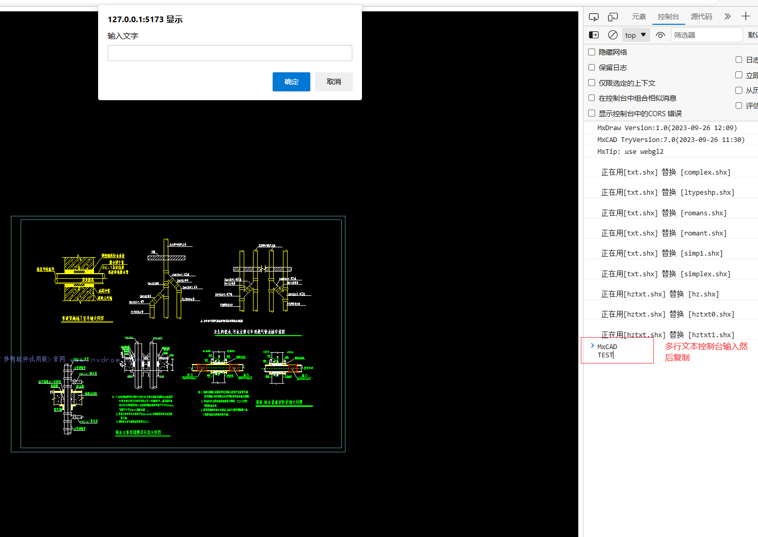Switch to the 源代码 tab
The image size is (758, 537).
click(701, 16)
